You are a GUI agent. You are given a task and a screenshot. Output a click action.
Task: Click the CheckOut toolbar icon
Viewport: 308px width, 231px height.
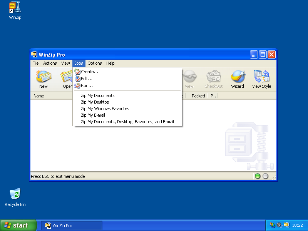point(213,79)
